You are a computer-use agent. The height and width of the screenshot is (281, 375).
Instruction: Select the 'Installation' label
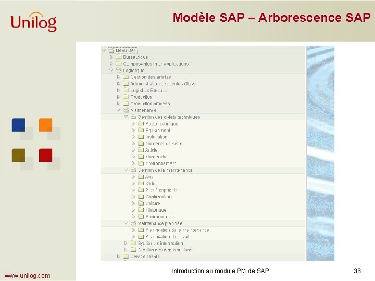pos(156,137)
